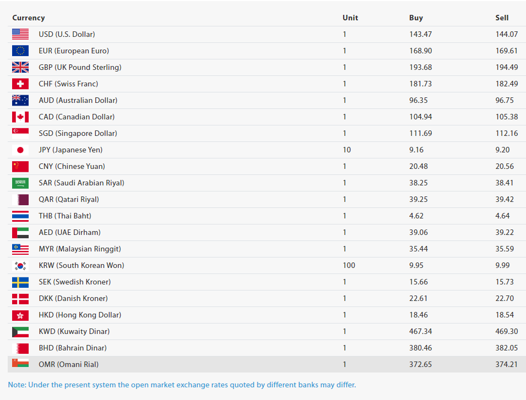Select the AUD (Australian Dollar) label
The height and width of the screenshot is (400, 526).
(78, 100)
